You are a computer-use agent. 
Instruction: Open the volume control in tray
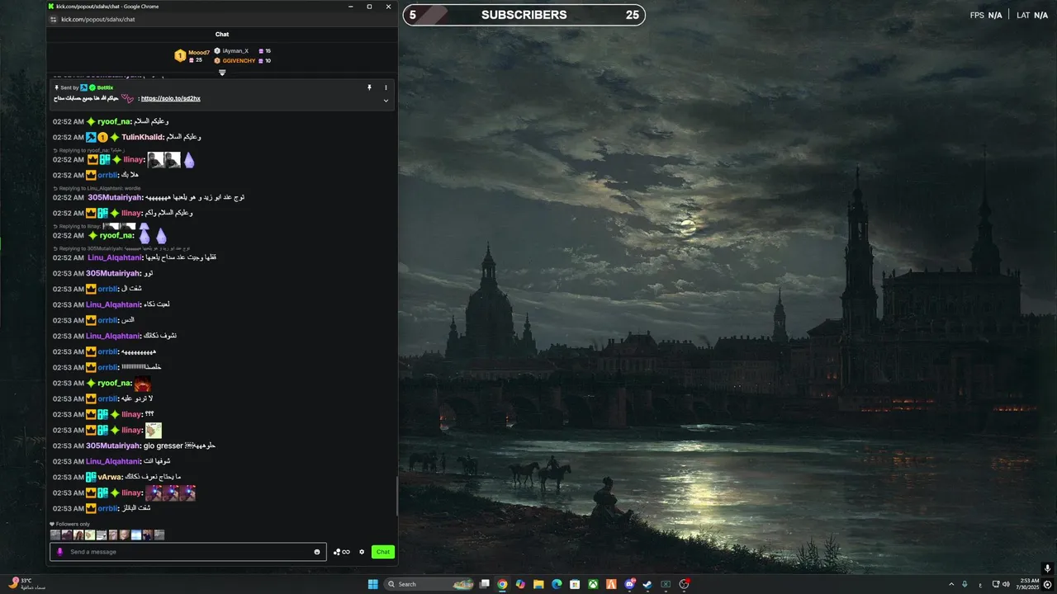[x=1006, y=584]
